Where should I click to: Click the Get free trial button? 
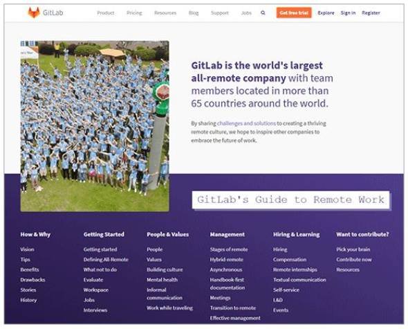point(294,12)
